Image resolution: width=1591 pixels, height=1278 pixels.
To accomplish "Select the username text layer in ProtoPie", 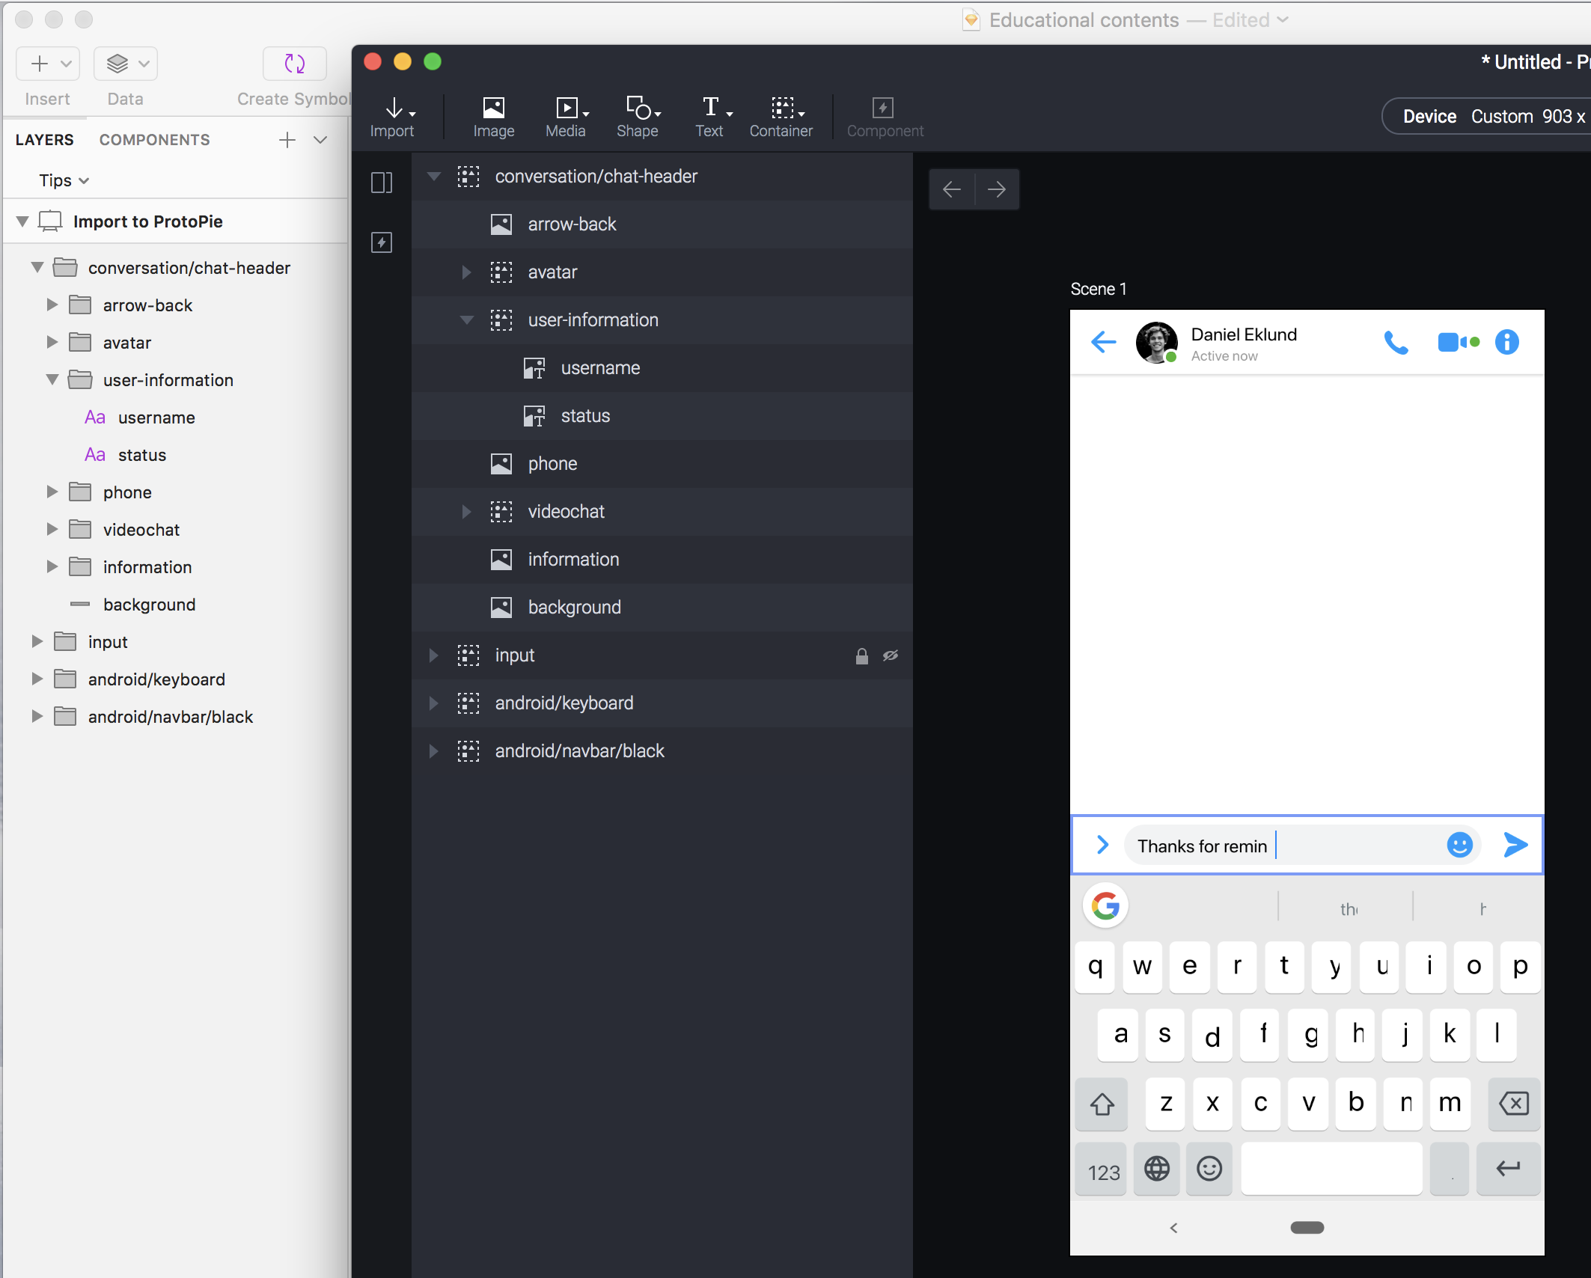I will [x=600, y=368].
